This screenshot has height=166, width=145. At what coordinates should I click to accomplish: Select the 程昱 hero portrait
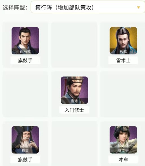tap(25, 140)
